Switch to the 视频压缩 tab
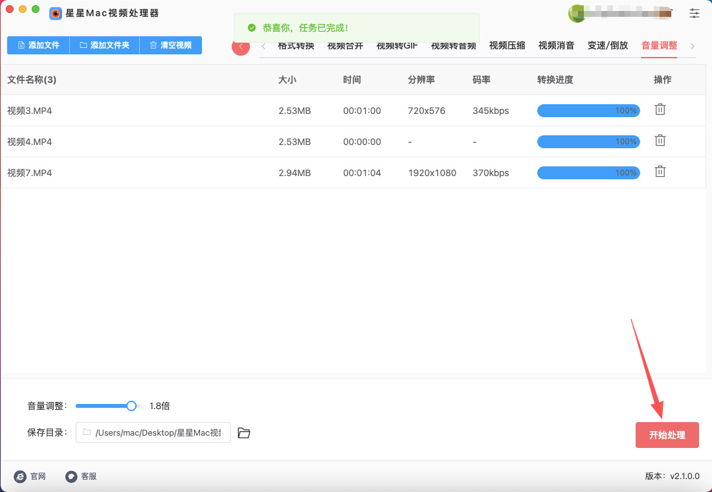This screenshot has height=492, width=712. pyautogui.click(x=507, y=45)
